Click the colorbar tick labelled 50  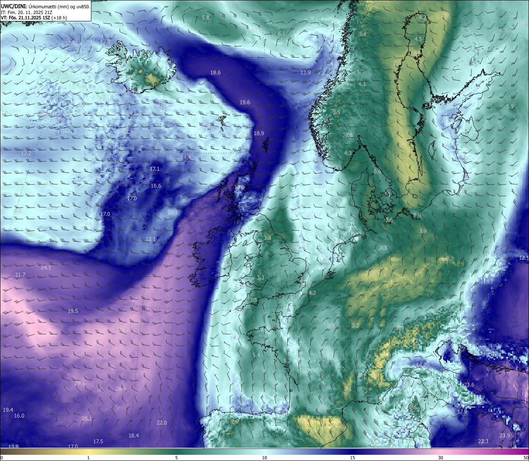[x=526, y=458]
